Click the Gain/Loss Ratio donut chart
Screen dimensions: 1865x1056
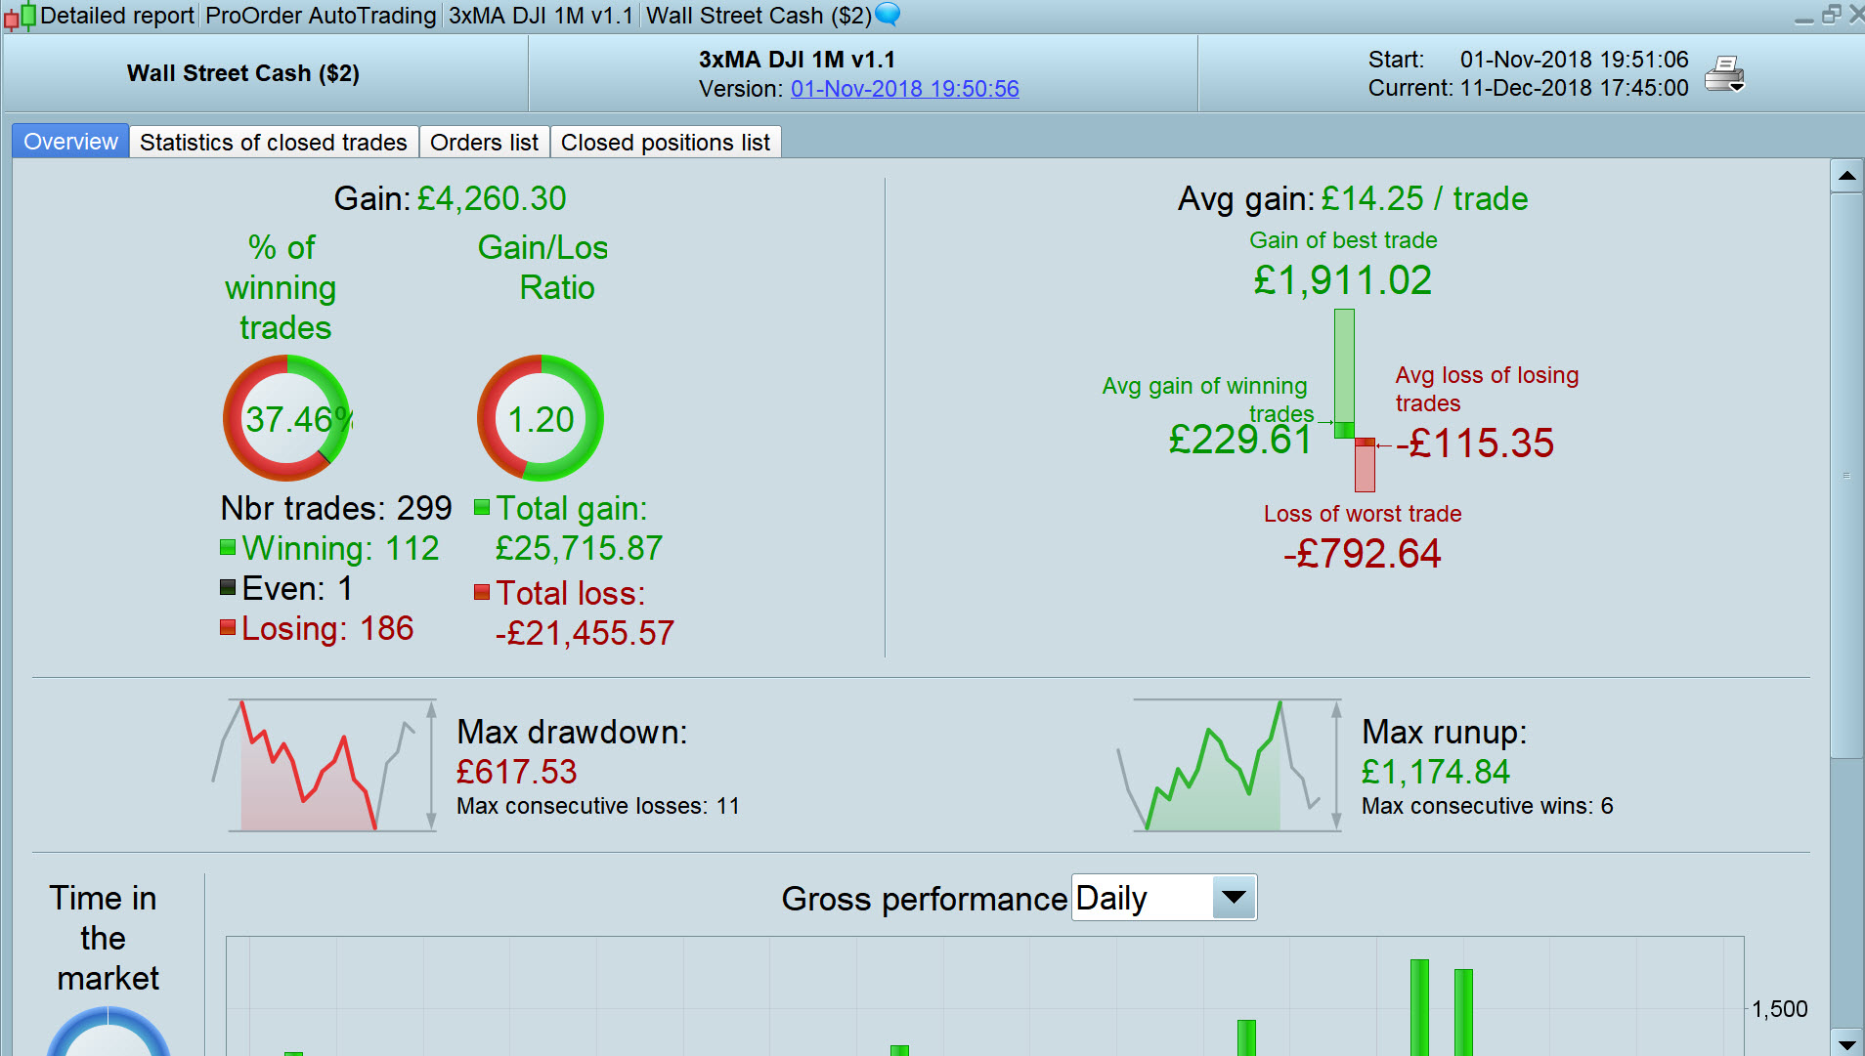click(541, 418)
